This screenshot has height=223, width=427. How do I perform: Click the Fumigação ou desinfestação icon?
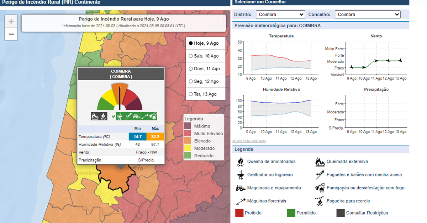click(x=320, y=187)
